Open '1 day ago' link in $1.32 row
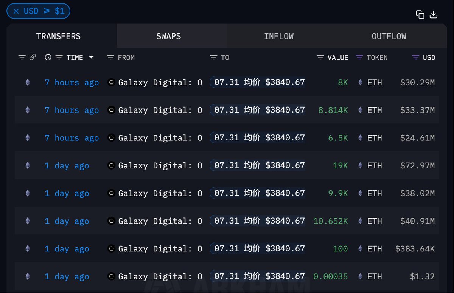 67,277
